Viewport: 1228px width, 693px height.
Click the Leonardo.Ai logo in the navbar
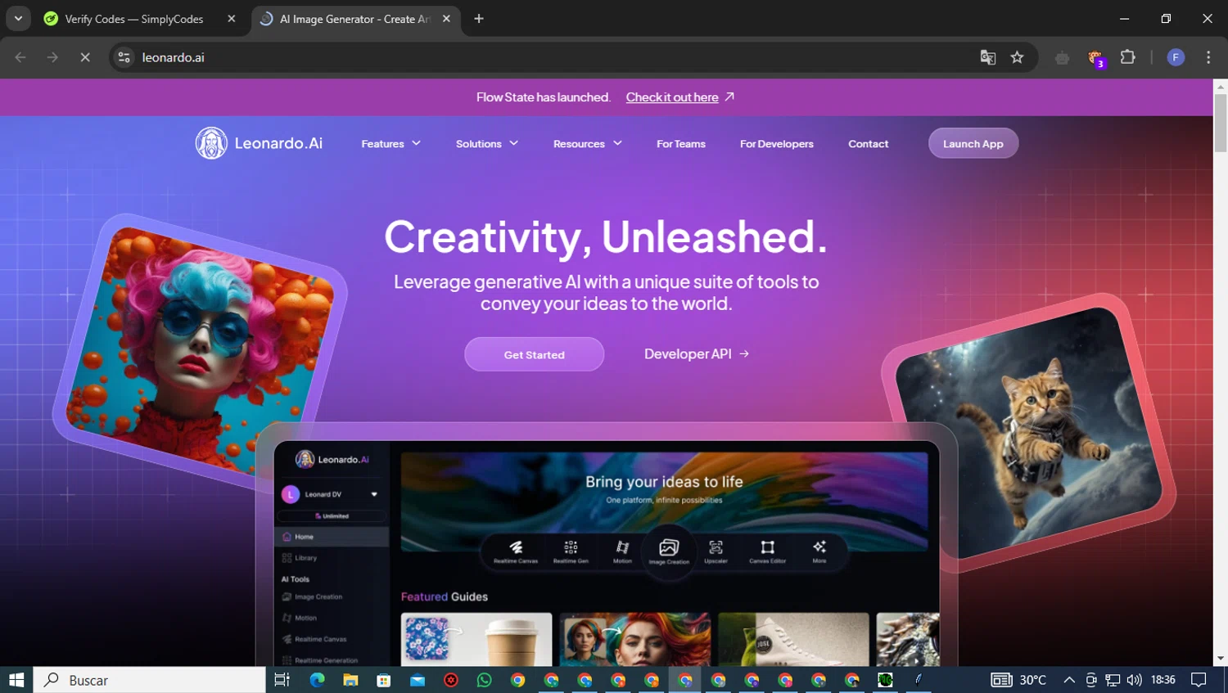coord(259,143)
